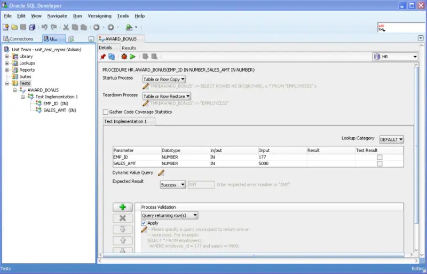Open the Query returning row(s) dropdown
Image resolution: width=427 pixels, height=274 pixels.
(170, 215)
